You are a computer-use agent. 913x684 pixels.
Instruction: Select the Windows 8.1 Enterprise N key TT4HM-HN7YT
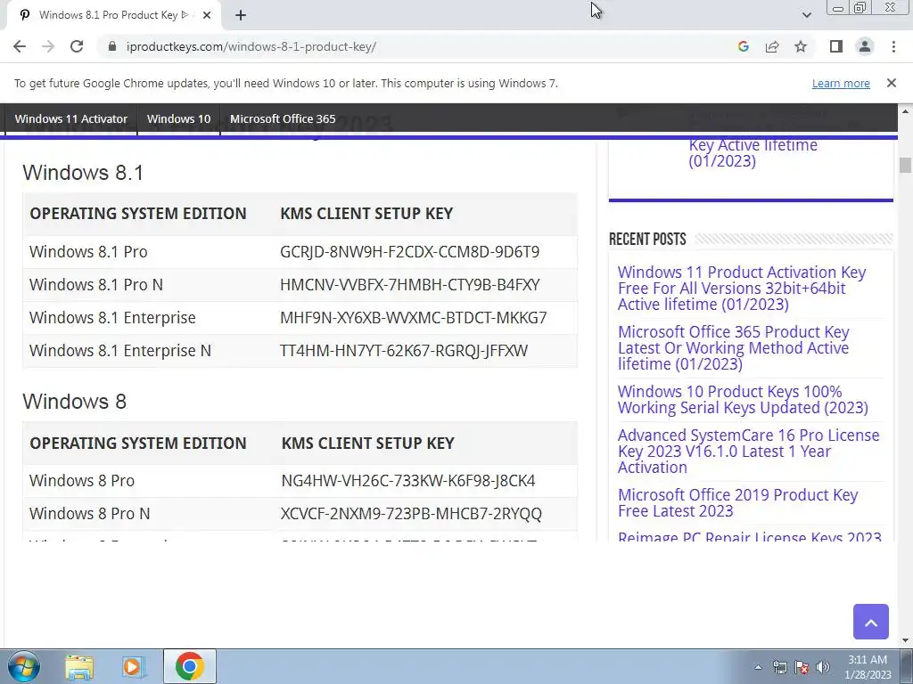404,351
